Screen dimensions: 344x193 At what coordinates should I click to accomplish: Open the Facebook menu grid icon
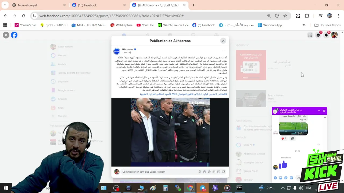click(x=310, y=35)
